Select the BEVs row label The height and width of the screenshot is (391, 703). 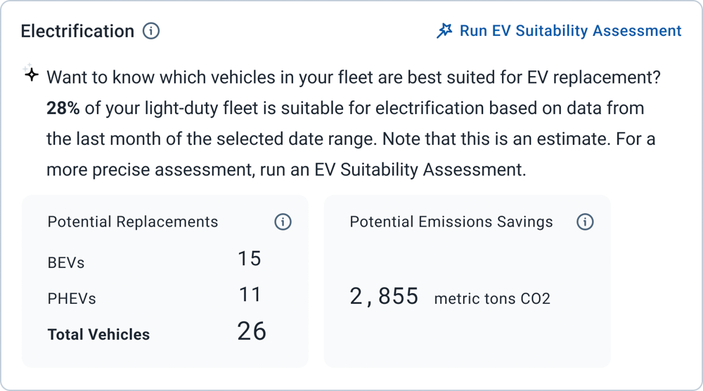[66, 263]
